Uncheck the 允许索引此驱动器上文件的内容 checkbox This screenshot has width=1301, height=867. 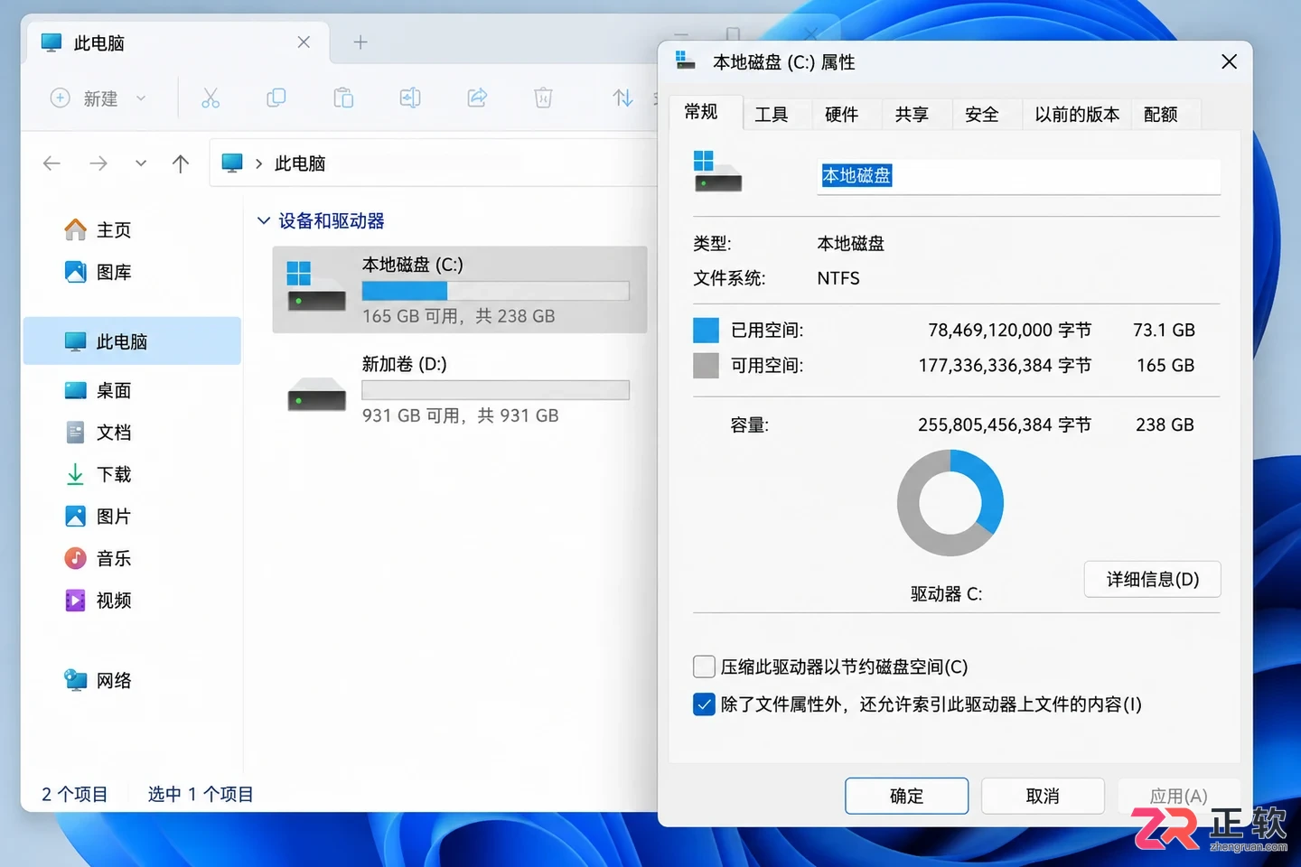click(x=704, y=704)
